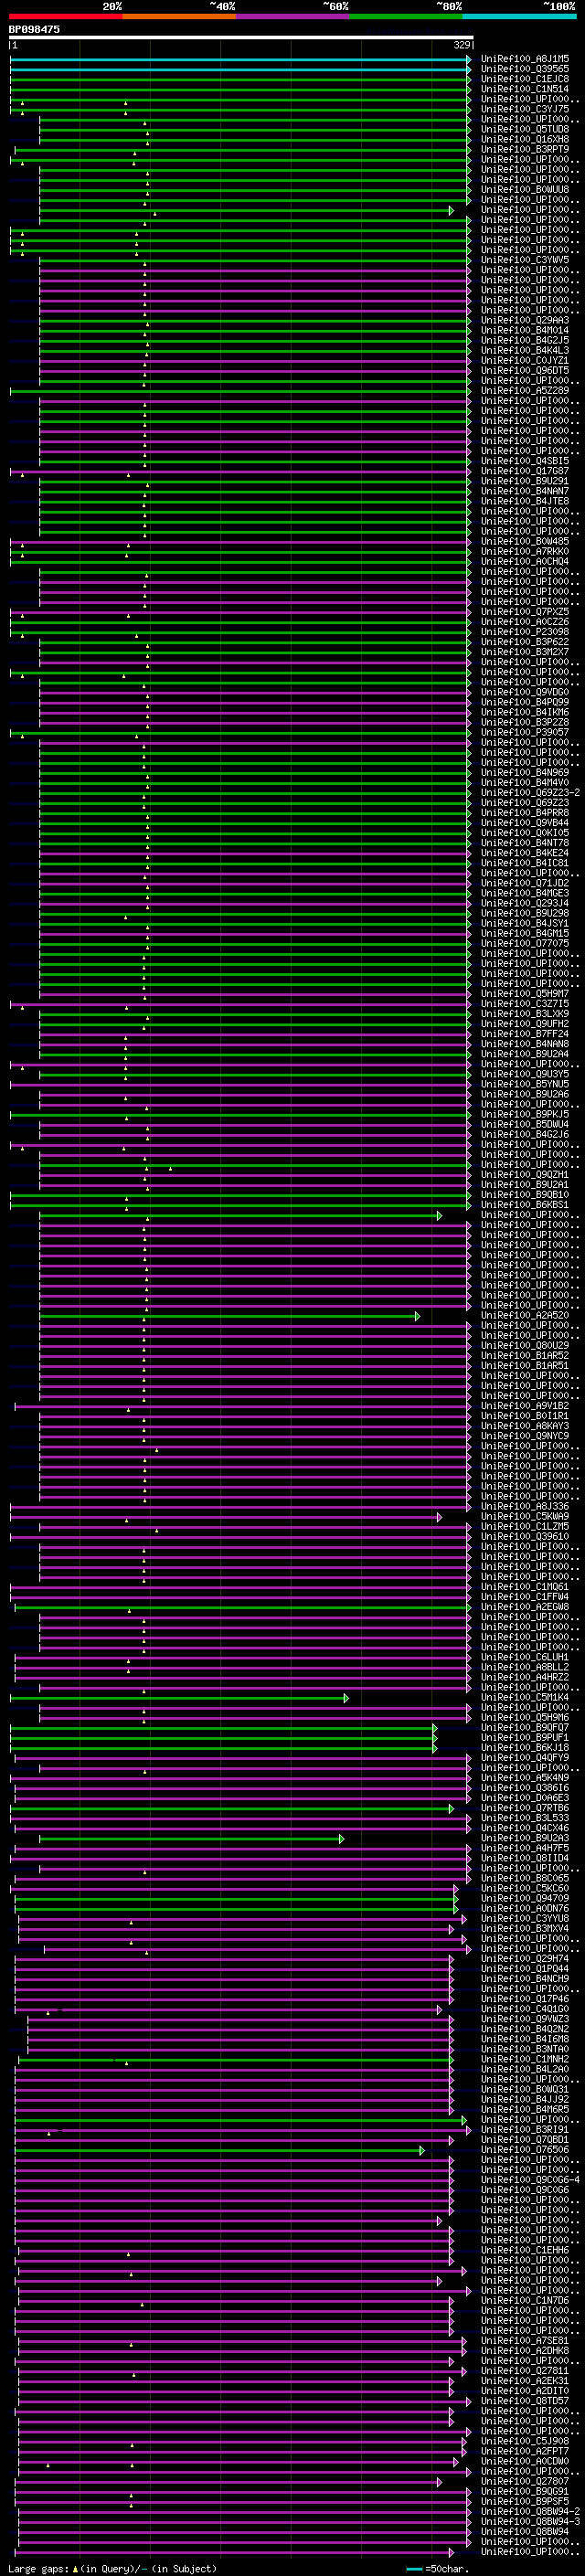
Task: Click the orange ~40% identity color bar
Action: (x=179, y=16)
